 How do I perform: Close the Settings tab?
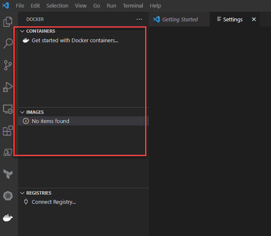(x=254, y=19)
